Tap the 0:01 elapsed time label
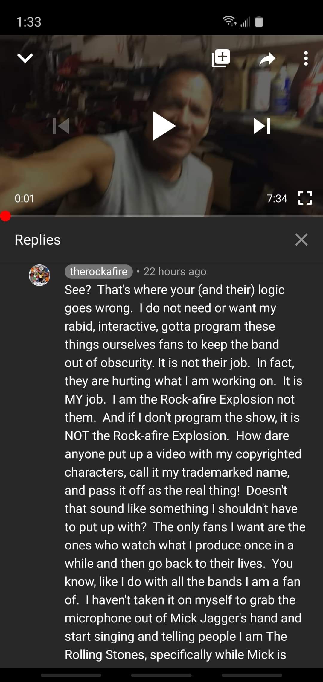This screenshot has height=682, width=323. 25,198
